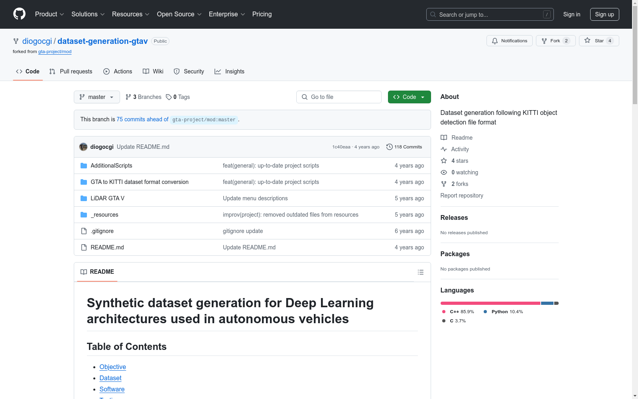638x399 pixels.
Task: Jump to the Objective section link
Action: tap(113, 367)
